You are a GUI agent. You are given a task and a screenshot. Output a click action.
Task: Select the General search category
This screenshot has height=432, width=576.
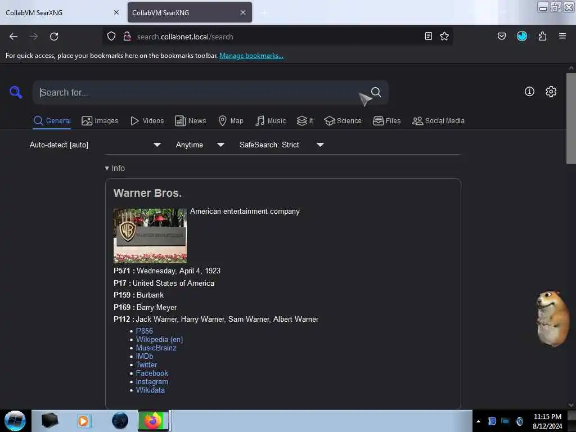[x=52, y=121]
